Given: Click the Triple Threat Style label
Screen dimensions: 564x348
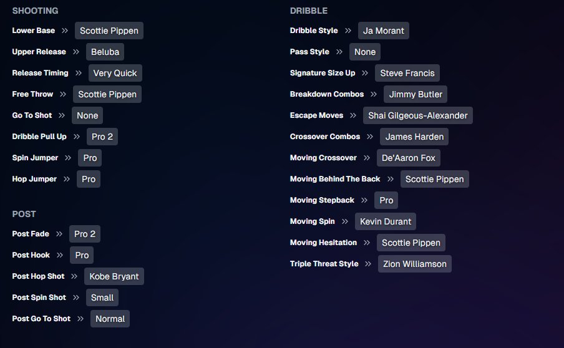Looking at the screenshot, I should click(324, 264).
